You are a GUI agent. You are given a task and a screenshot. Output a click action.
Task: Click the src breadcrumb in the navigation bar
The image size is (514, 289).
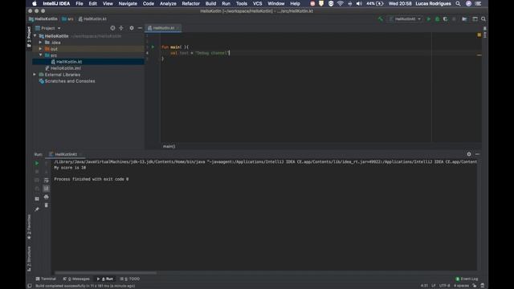point(68,19)
